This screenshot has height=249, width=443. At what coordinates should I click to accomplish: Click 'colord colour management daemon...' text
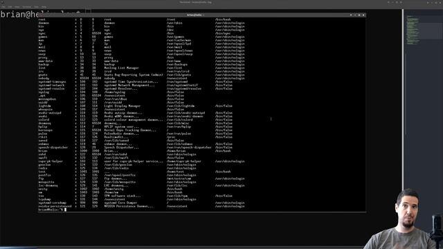tap(134, 120)
